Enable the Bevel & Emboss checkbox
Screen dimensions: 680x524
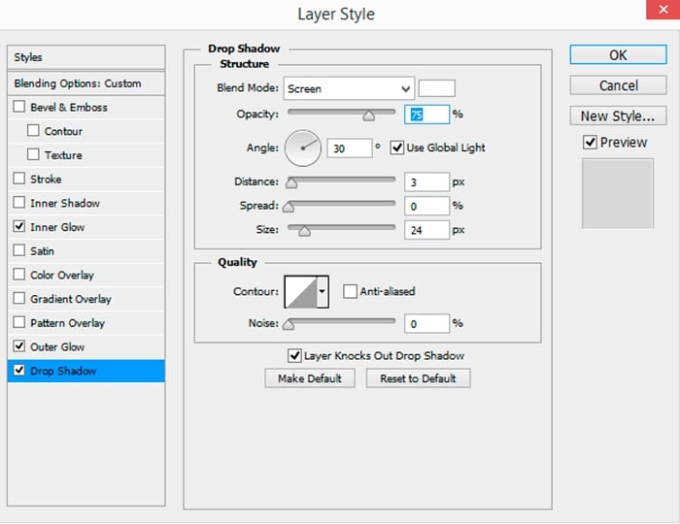tap(19, 108)
